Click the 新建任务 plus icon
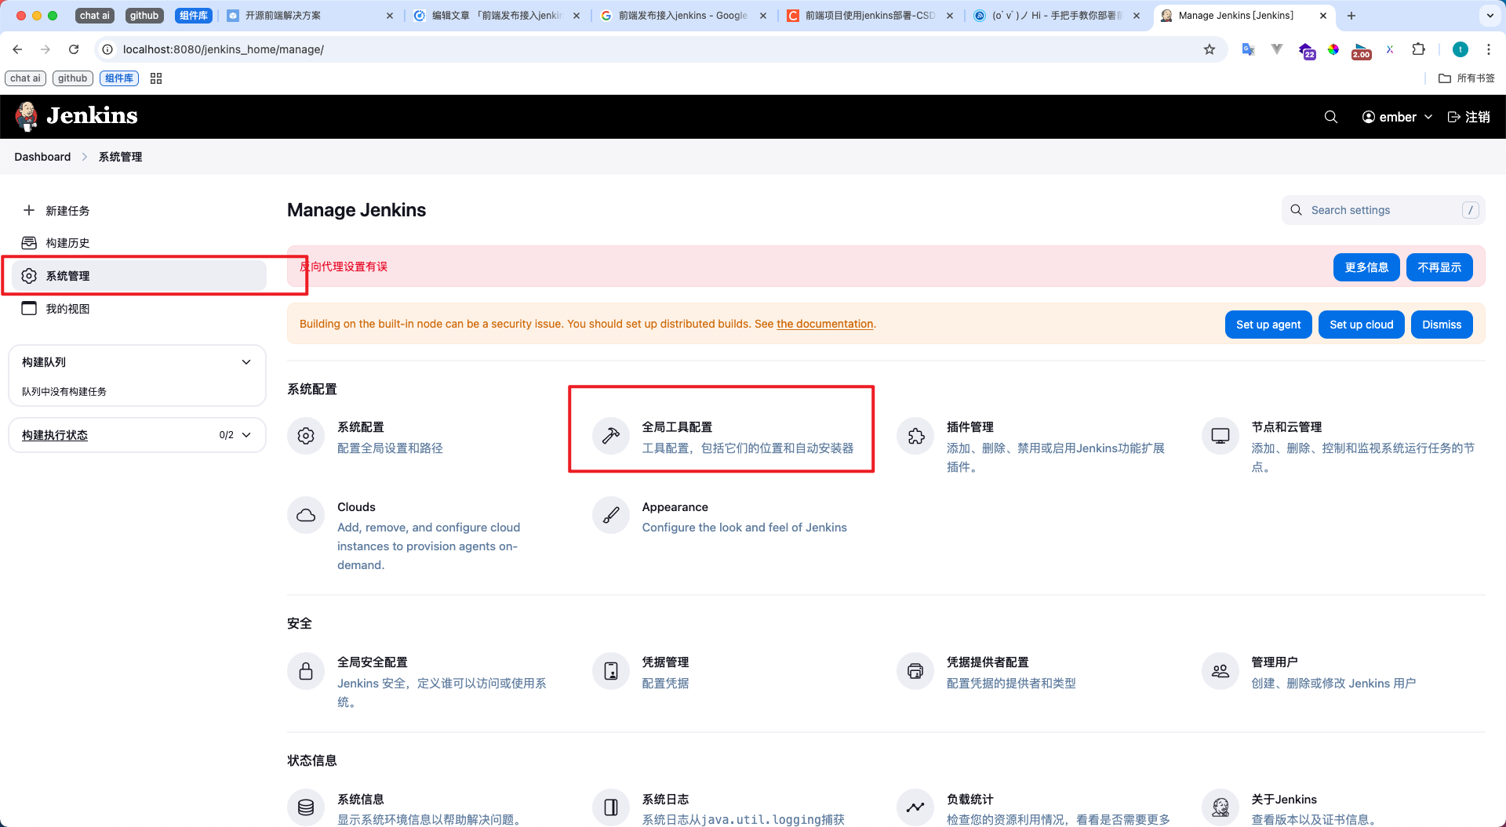 [29, 210]
